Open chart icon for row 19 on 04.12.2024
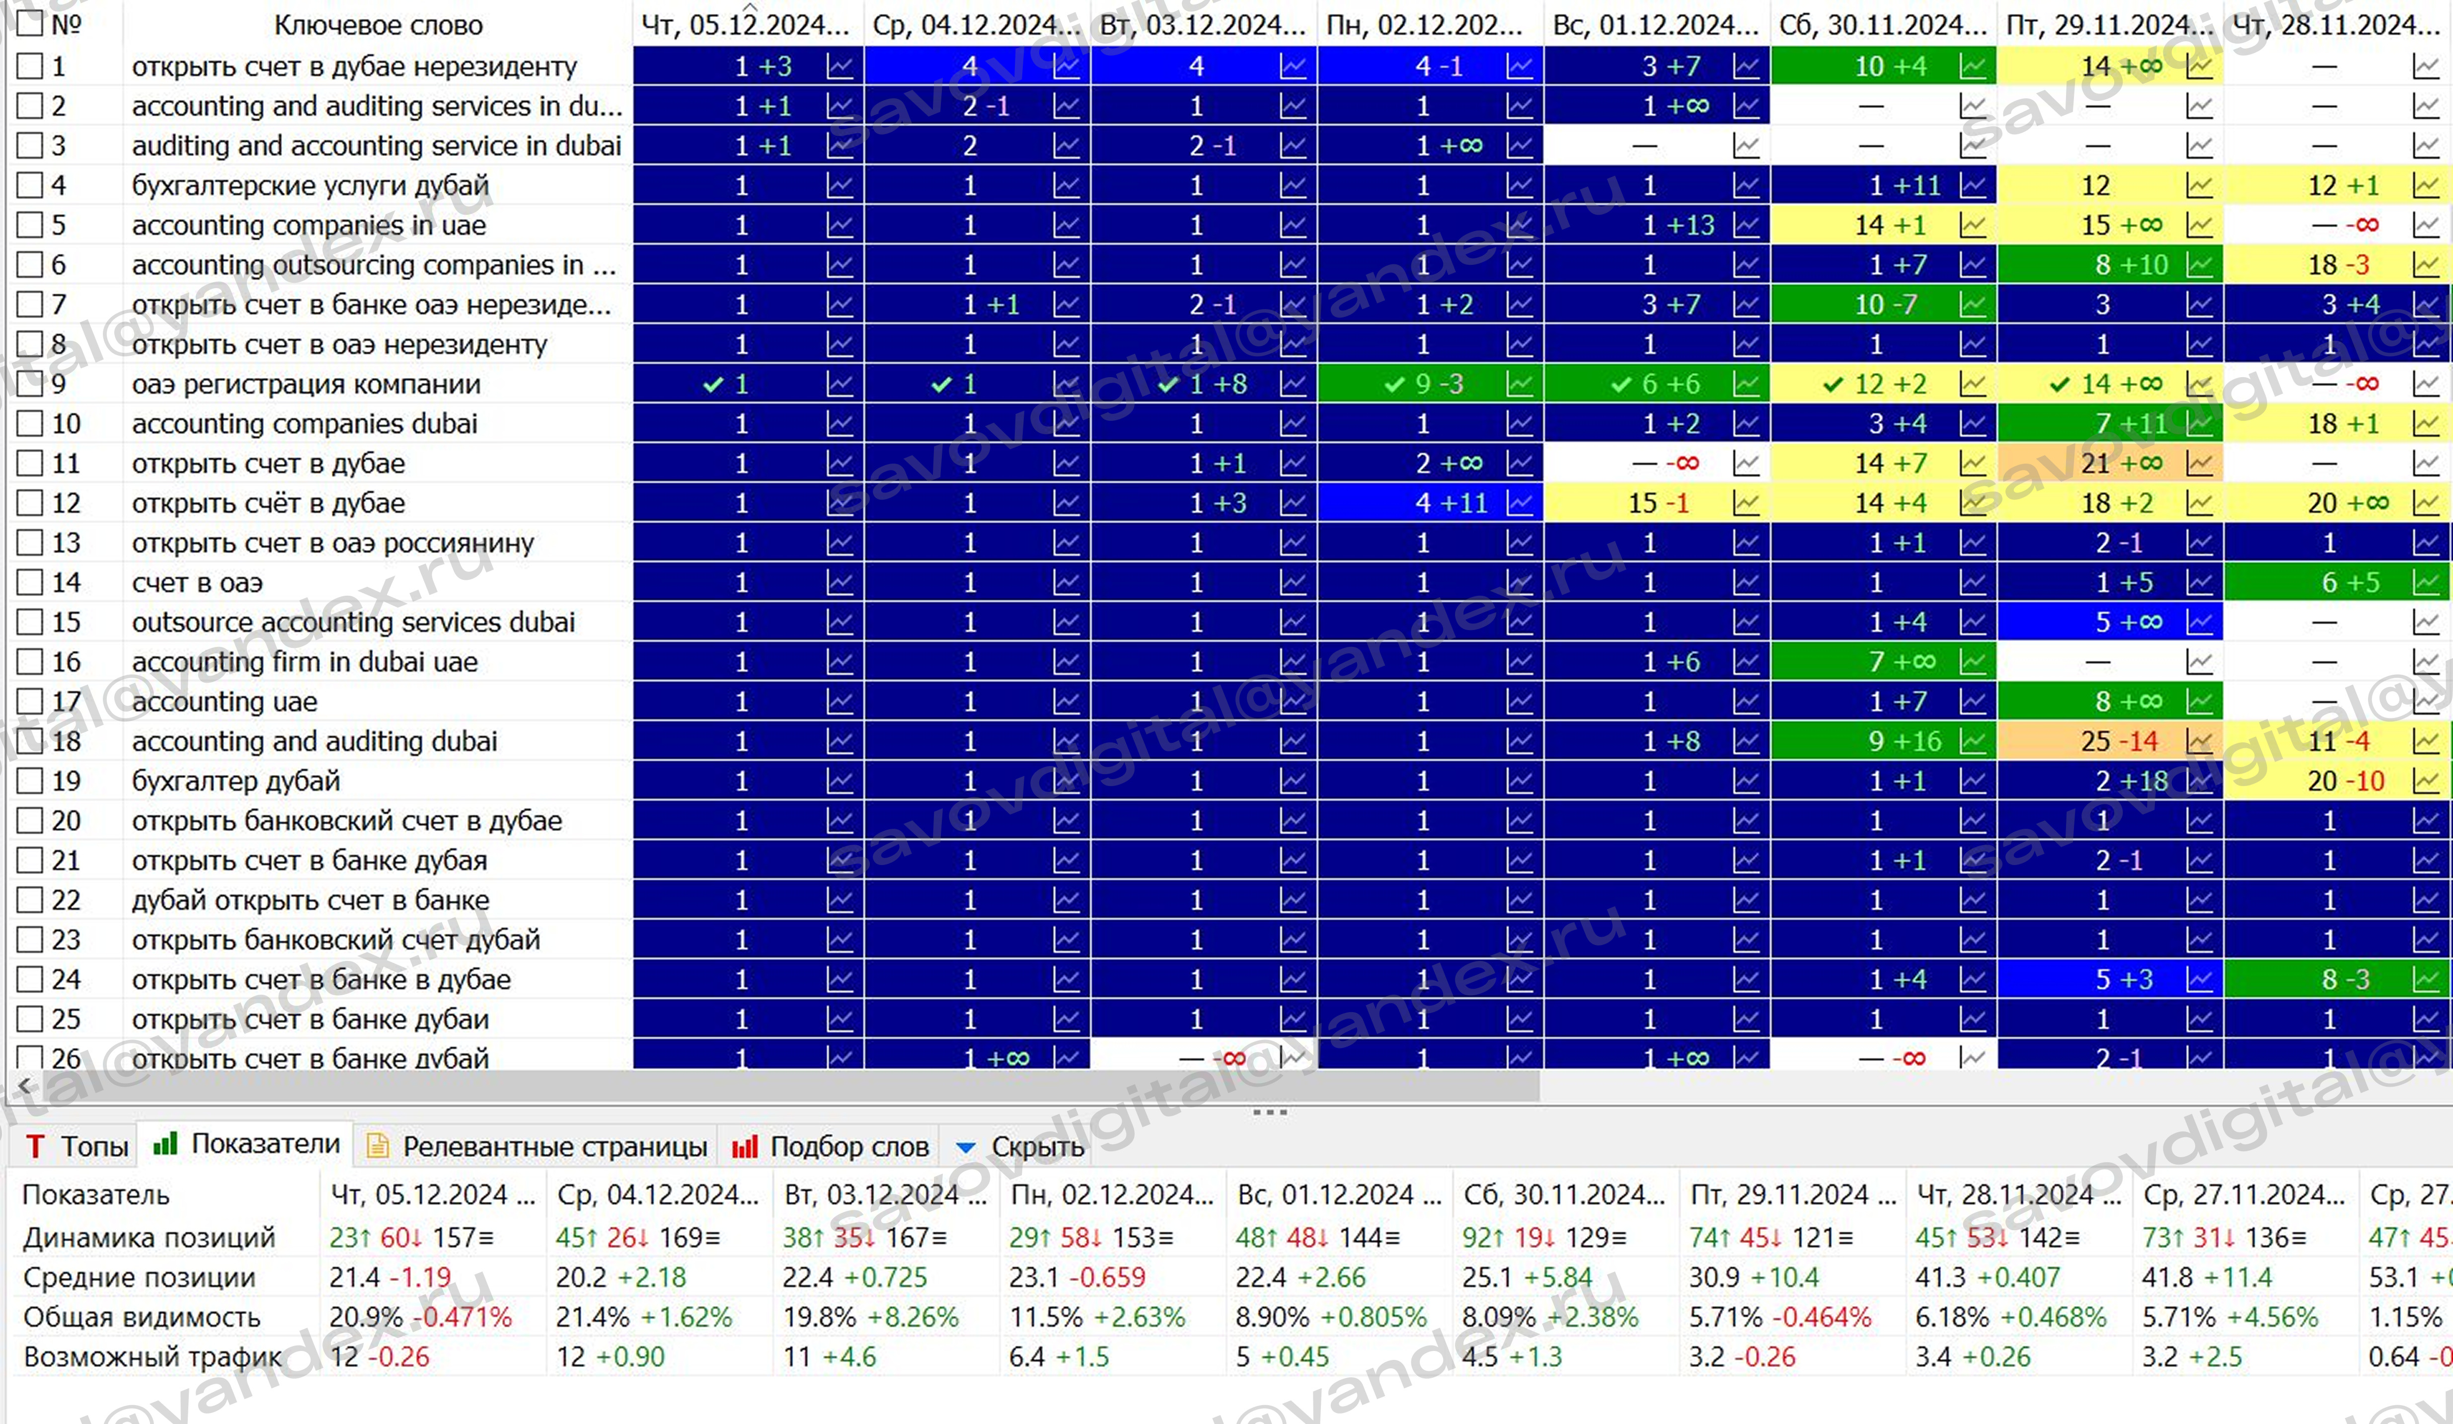 [1067, 782]
